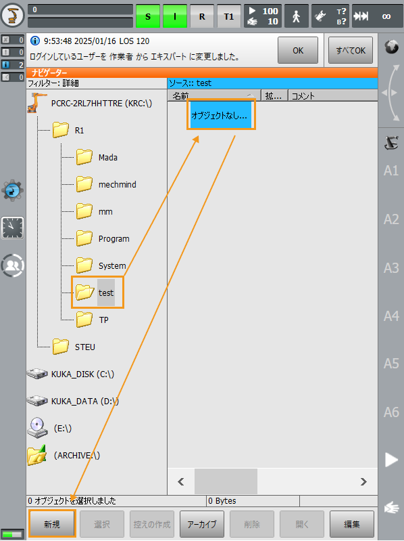Acknowledge message with すべてOK button
Image resolution: width=404 pixels, height=541 pixels.
click(351, 50)
